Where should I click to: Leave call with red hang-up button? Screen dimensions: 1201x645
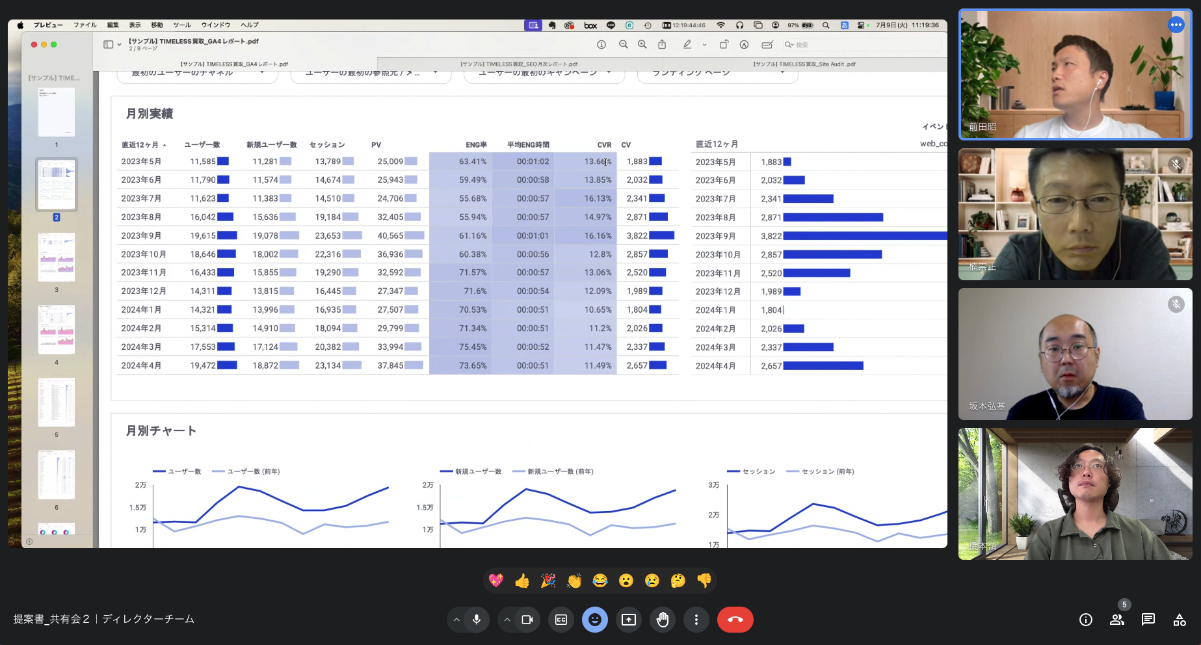tap(735, 620)
